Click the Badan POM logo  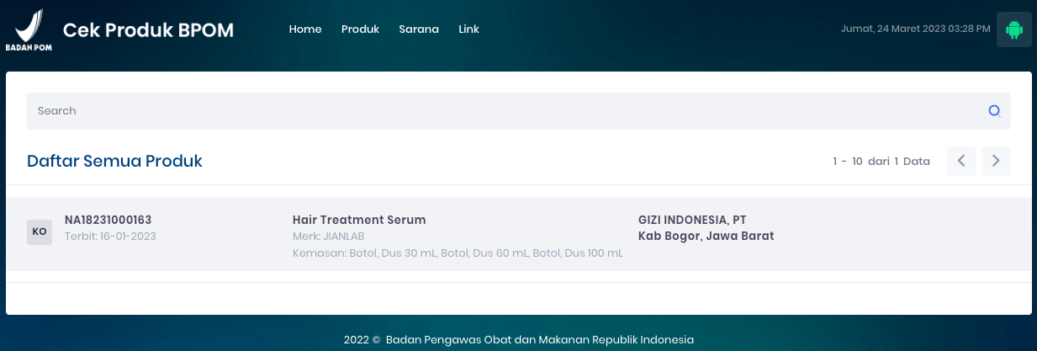tap(29, 30)
